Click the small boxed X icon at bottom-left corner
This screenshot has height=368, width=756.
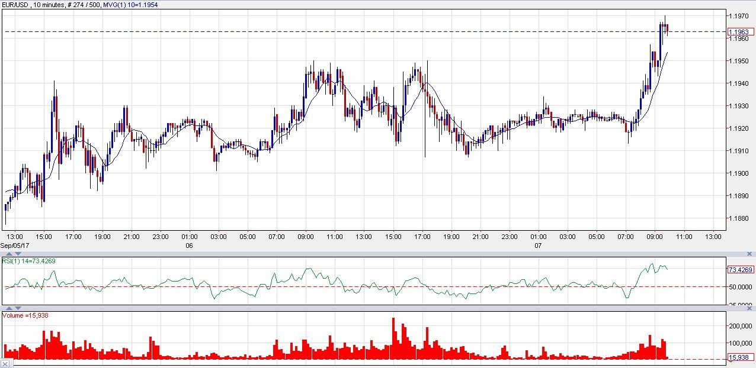coord(5,364)
